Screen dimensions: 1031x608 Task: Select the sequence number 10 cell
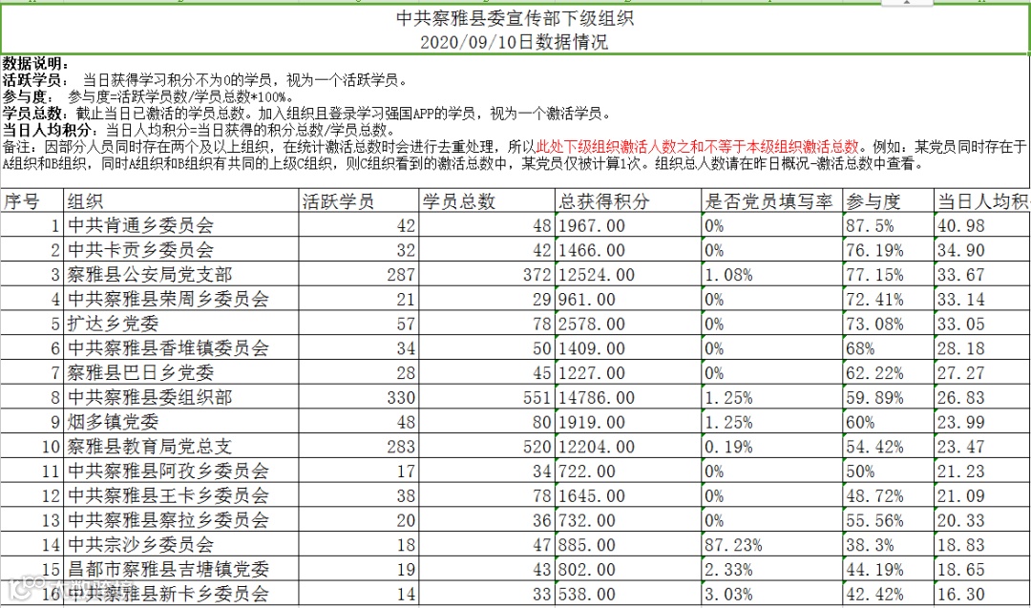click(x=32, y=447)
